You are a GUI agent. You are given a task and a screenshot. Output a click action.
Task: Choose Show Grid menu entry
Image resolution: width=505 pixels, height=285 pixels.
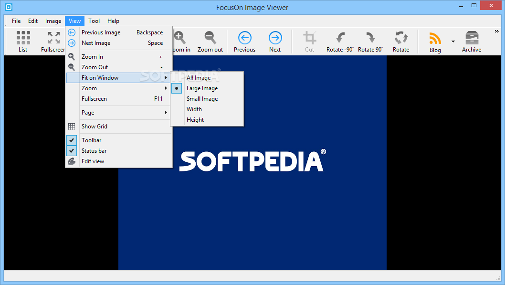coord(118,126)
